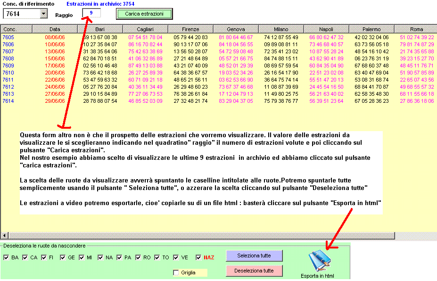Toggle the CA wheel checkbox
Image resolution: width=437 pixels, height=281 pixels.
(25, 257)
